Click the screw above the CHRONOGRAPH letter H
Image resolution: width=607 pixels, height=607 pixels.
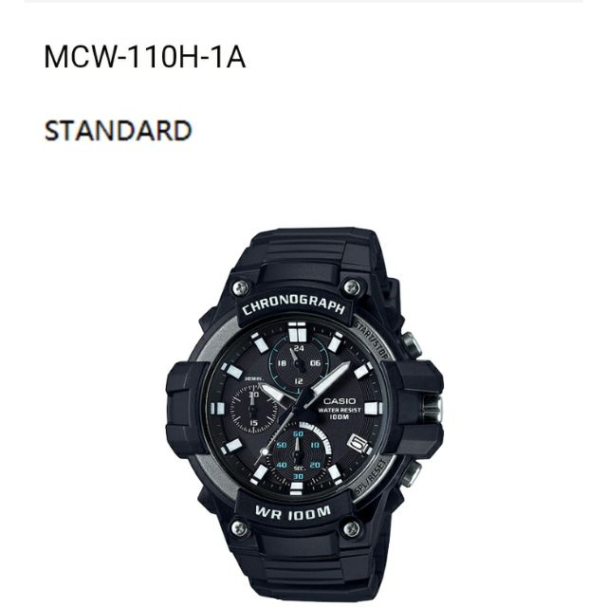[x=352, y=286]
